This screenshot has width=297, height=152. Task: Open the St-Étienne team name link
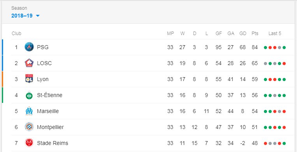coord(49,95)
